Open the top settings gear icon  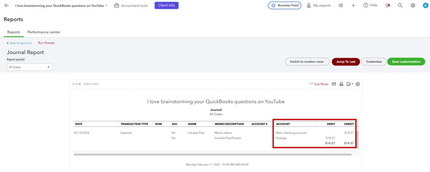[413, 5]
